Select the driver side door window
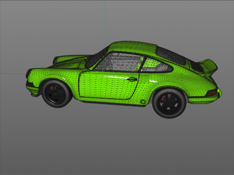Screen dimensions: 234x175 118,62
